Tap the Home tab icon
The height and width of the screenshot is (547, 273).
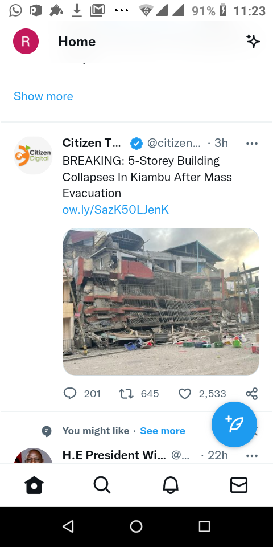point(34,485)
